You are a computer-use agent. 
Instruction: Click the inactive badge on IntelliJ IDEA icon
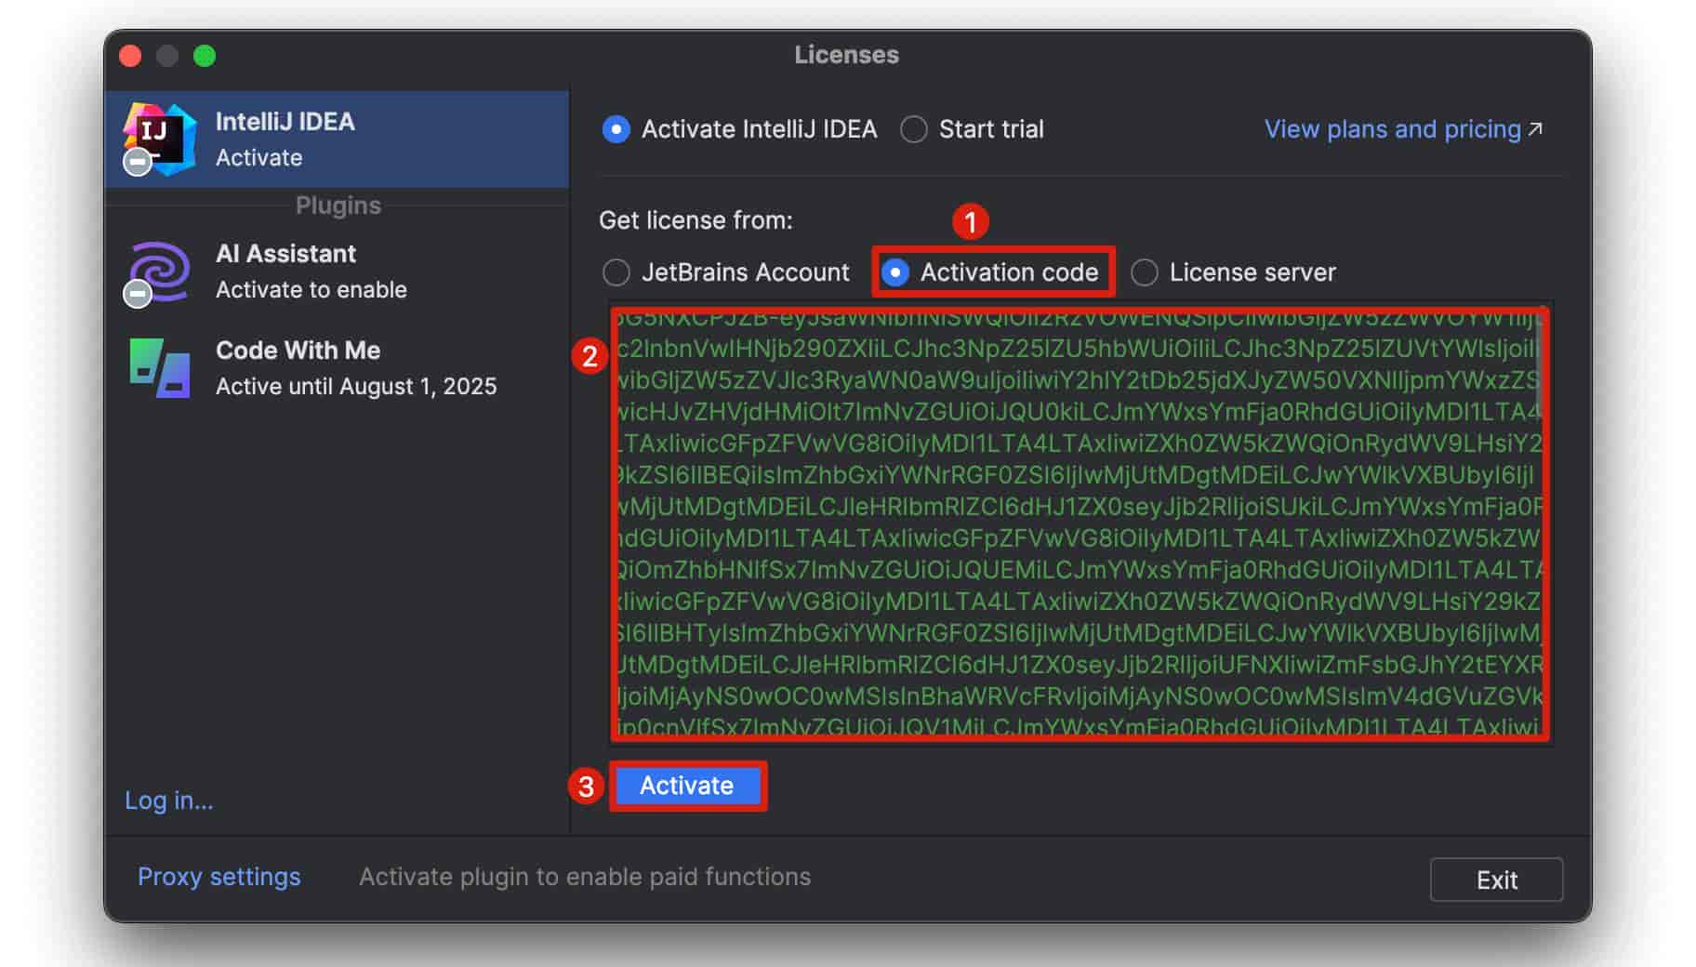coord(138,162)
